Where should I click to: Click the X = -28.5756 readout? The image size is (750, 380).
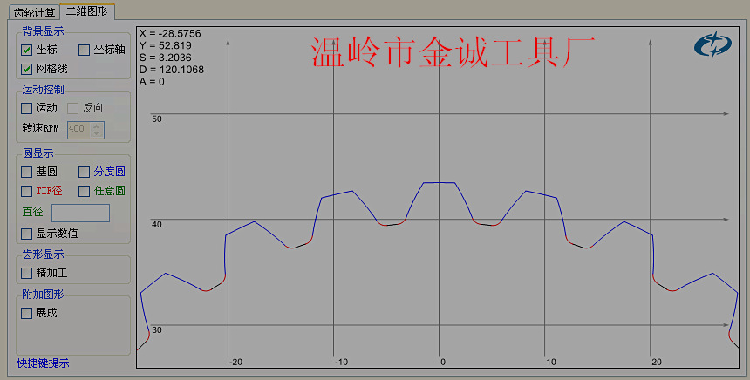[x=170, y=33]
